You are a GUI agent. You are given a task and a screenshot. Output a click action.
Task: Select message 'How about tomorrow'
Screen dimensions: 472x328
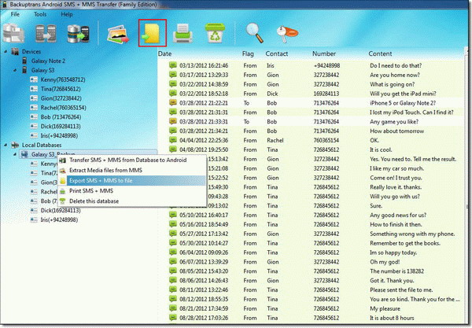[396, 131]
